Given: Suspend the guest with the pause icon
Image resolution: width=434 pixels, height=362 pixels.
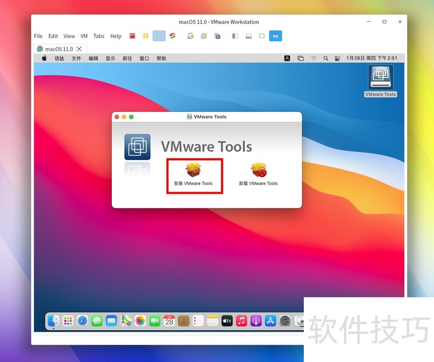Looking at the screenshot, I should click(146, 35).
